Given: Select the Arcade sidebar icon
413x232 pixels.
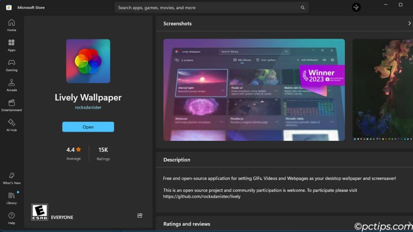Looking at the screenshot, I should [x=11, y=85].
